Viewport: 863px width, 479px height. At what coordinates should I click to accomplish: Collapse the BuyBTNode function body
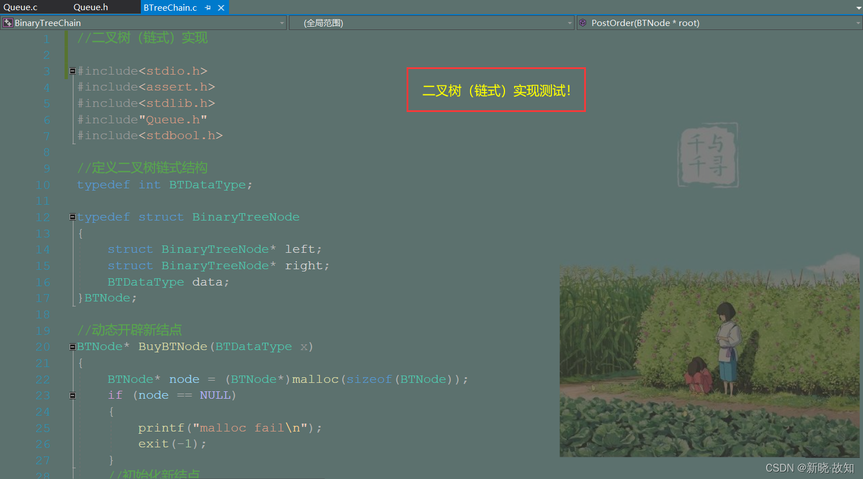(x=72, y=347)
